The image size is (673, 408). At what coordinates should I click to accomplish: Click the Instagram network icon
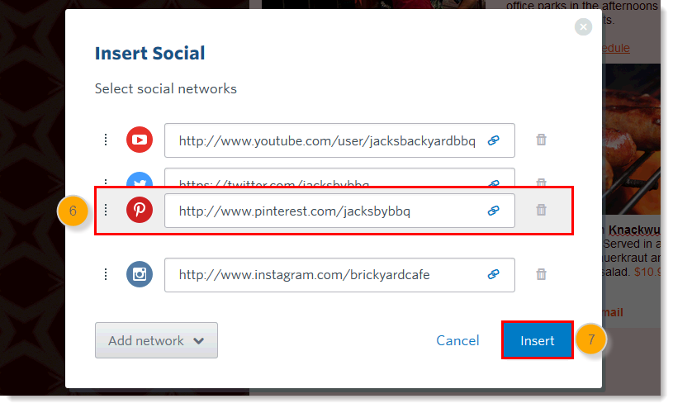pos(140,274)
